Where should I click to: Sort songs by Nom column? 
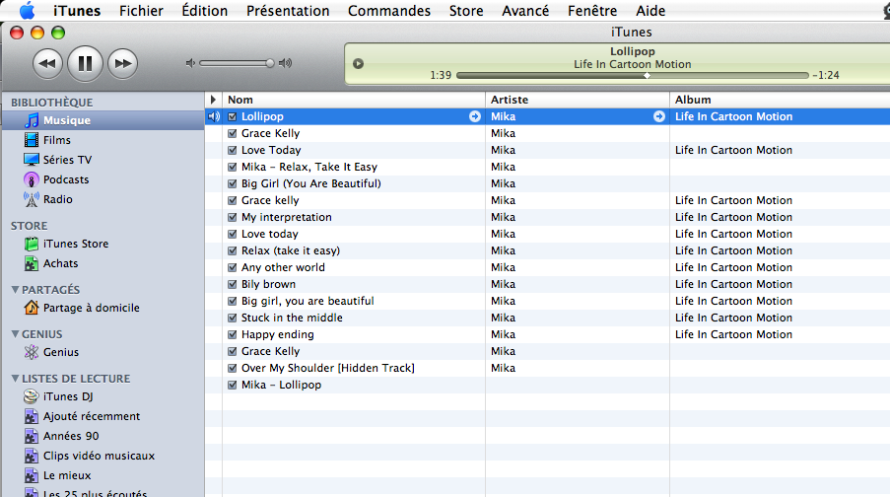(354, 100)
